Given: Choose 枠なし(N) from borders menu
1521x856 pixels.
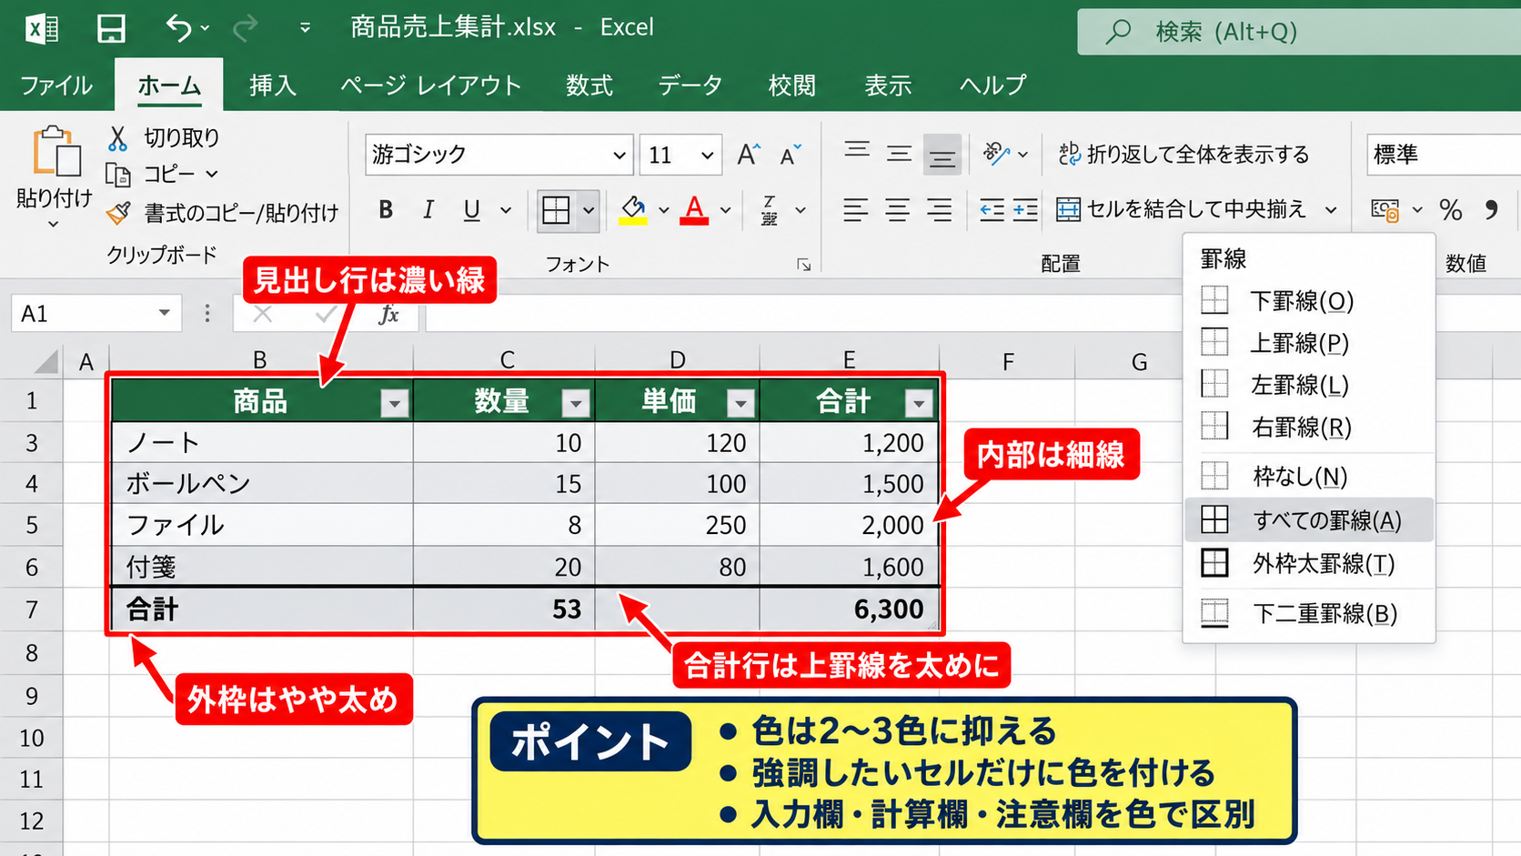Looking at the screenshot, I should click(x=1308, y=475).
